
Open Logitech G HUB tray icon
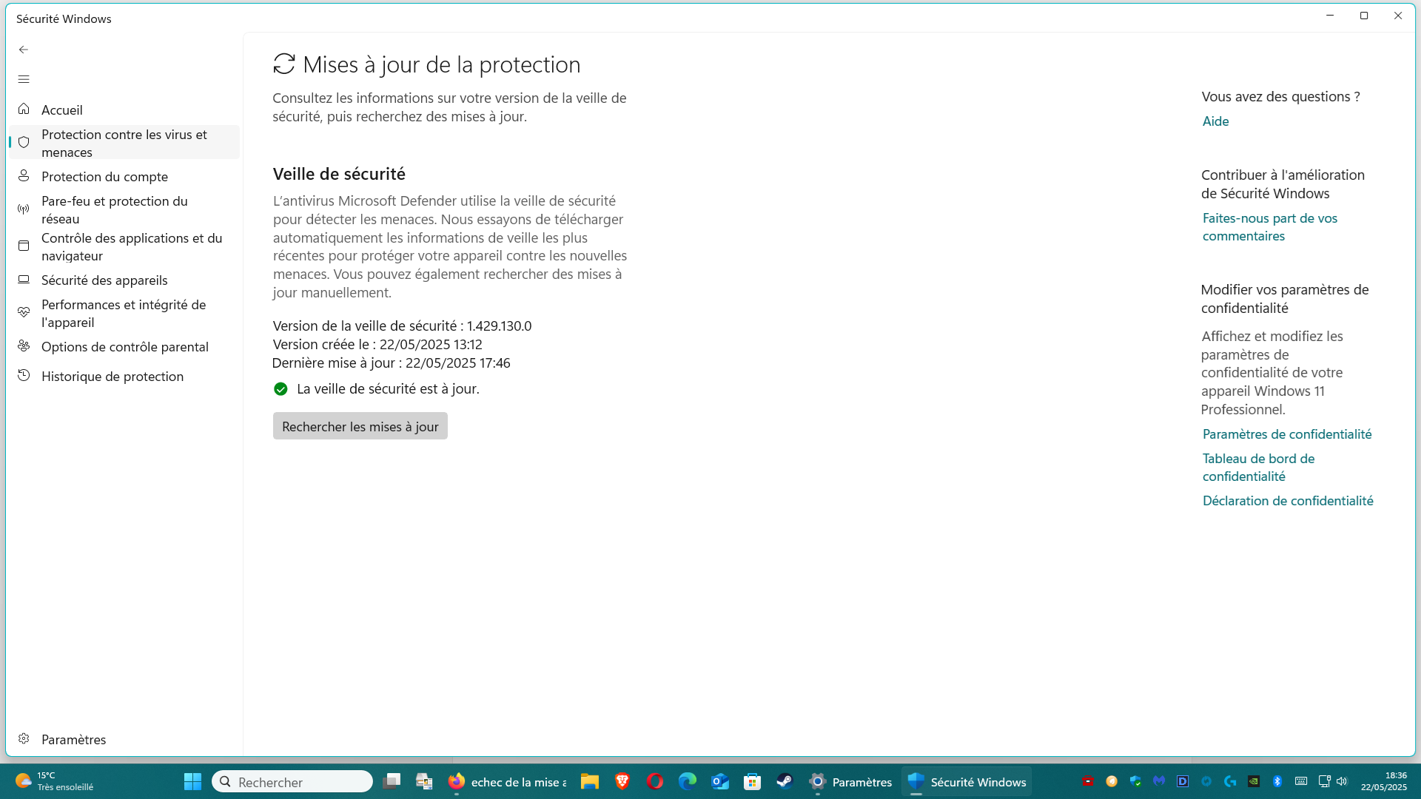[x=1230, y=781]
